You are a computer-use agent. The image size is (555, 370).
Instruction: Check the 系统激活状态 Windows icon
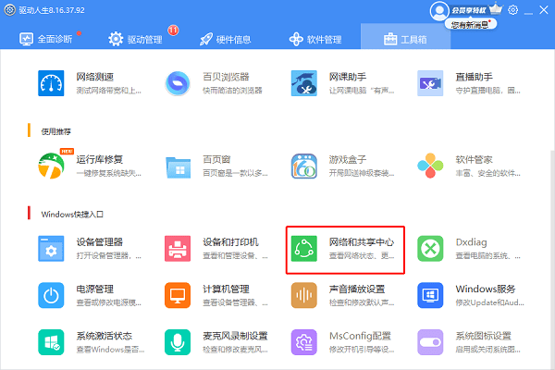pyautogui.click(x=51, y=342)
